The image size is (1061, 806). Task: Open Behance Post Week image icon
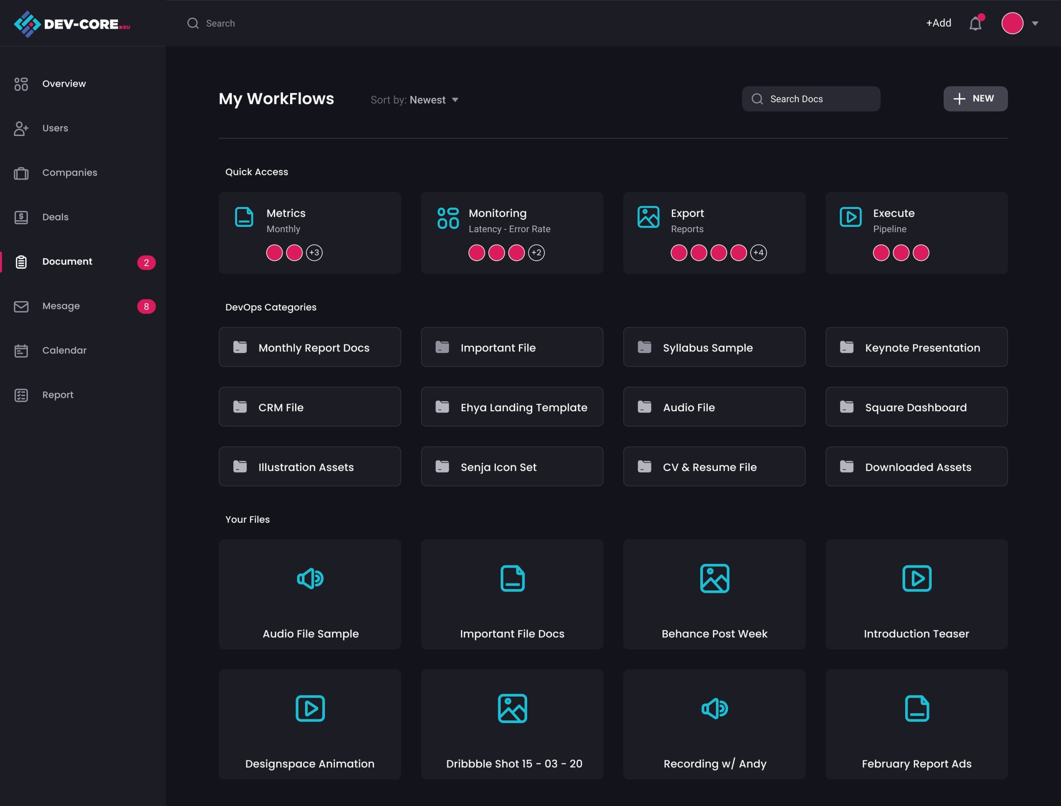click(x=714, y=579)
